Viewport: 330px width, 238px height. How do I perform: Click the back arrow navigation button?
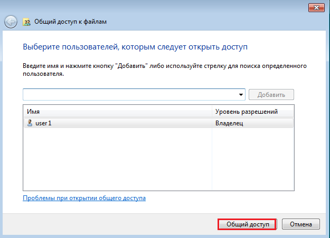[11, 22]
